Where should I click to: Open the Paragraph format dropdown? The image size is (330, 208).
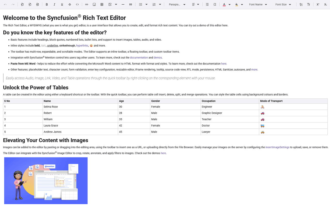click(177, 4)
